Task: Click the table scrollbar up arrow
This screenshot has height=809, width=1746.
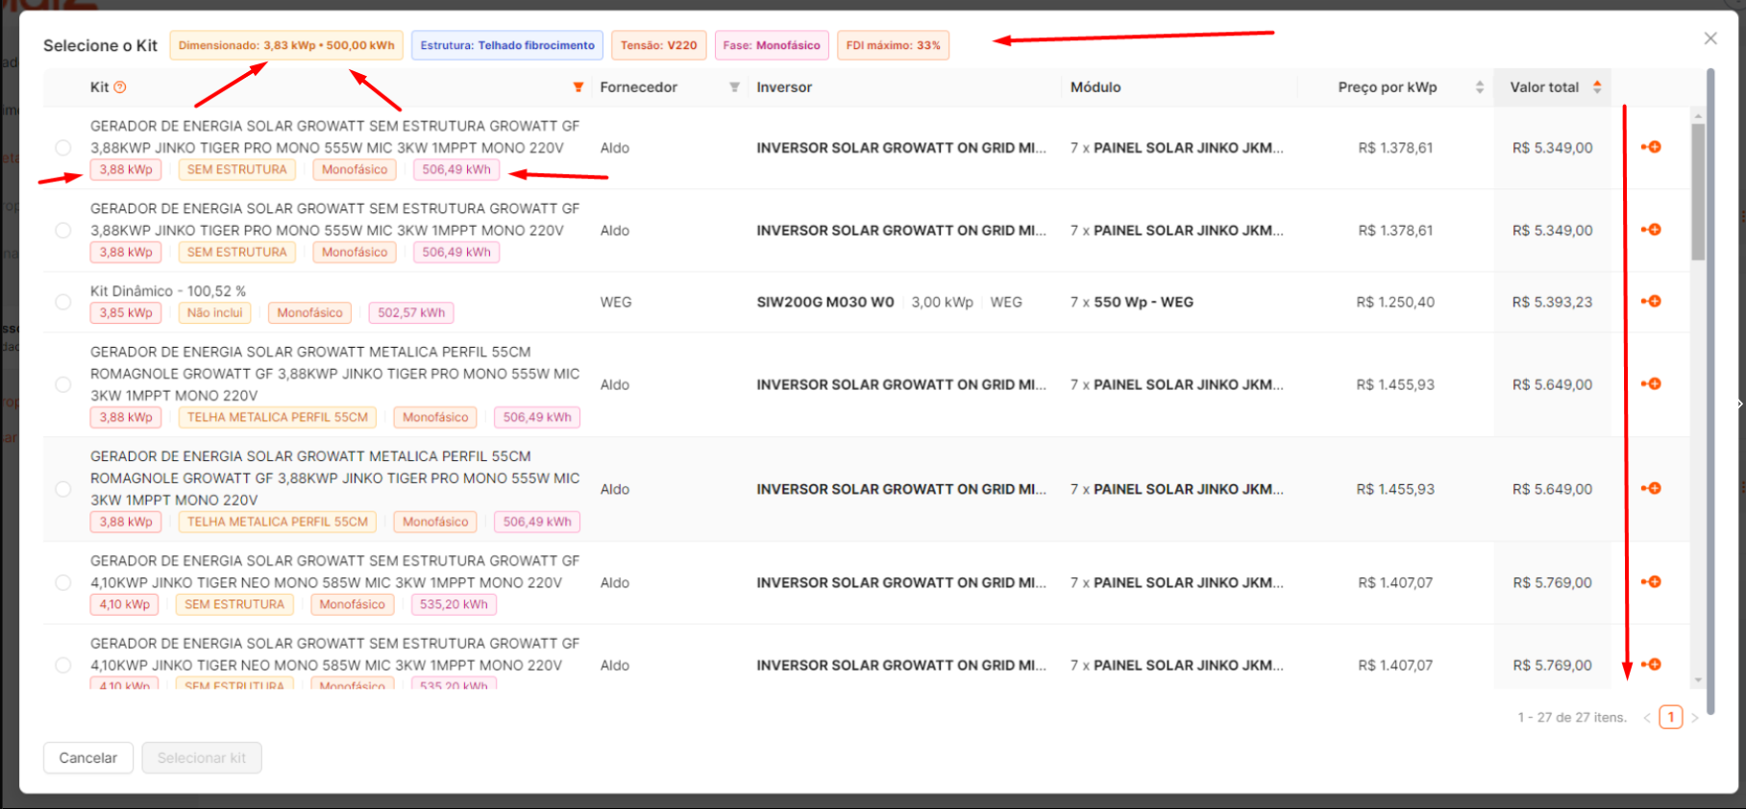Action: 1698,115
